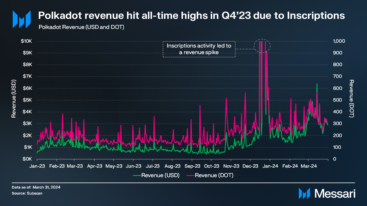Click the 'Data as of: March 31, 2024' footnote

(x=36, y=187)
